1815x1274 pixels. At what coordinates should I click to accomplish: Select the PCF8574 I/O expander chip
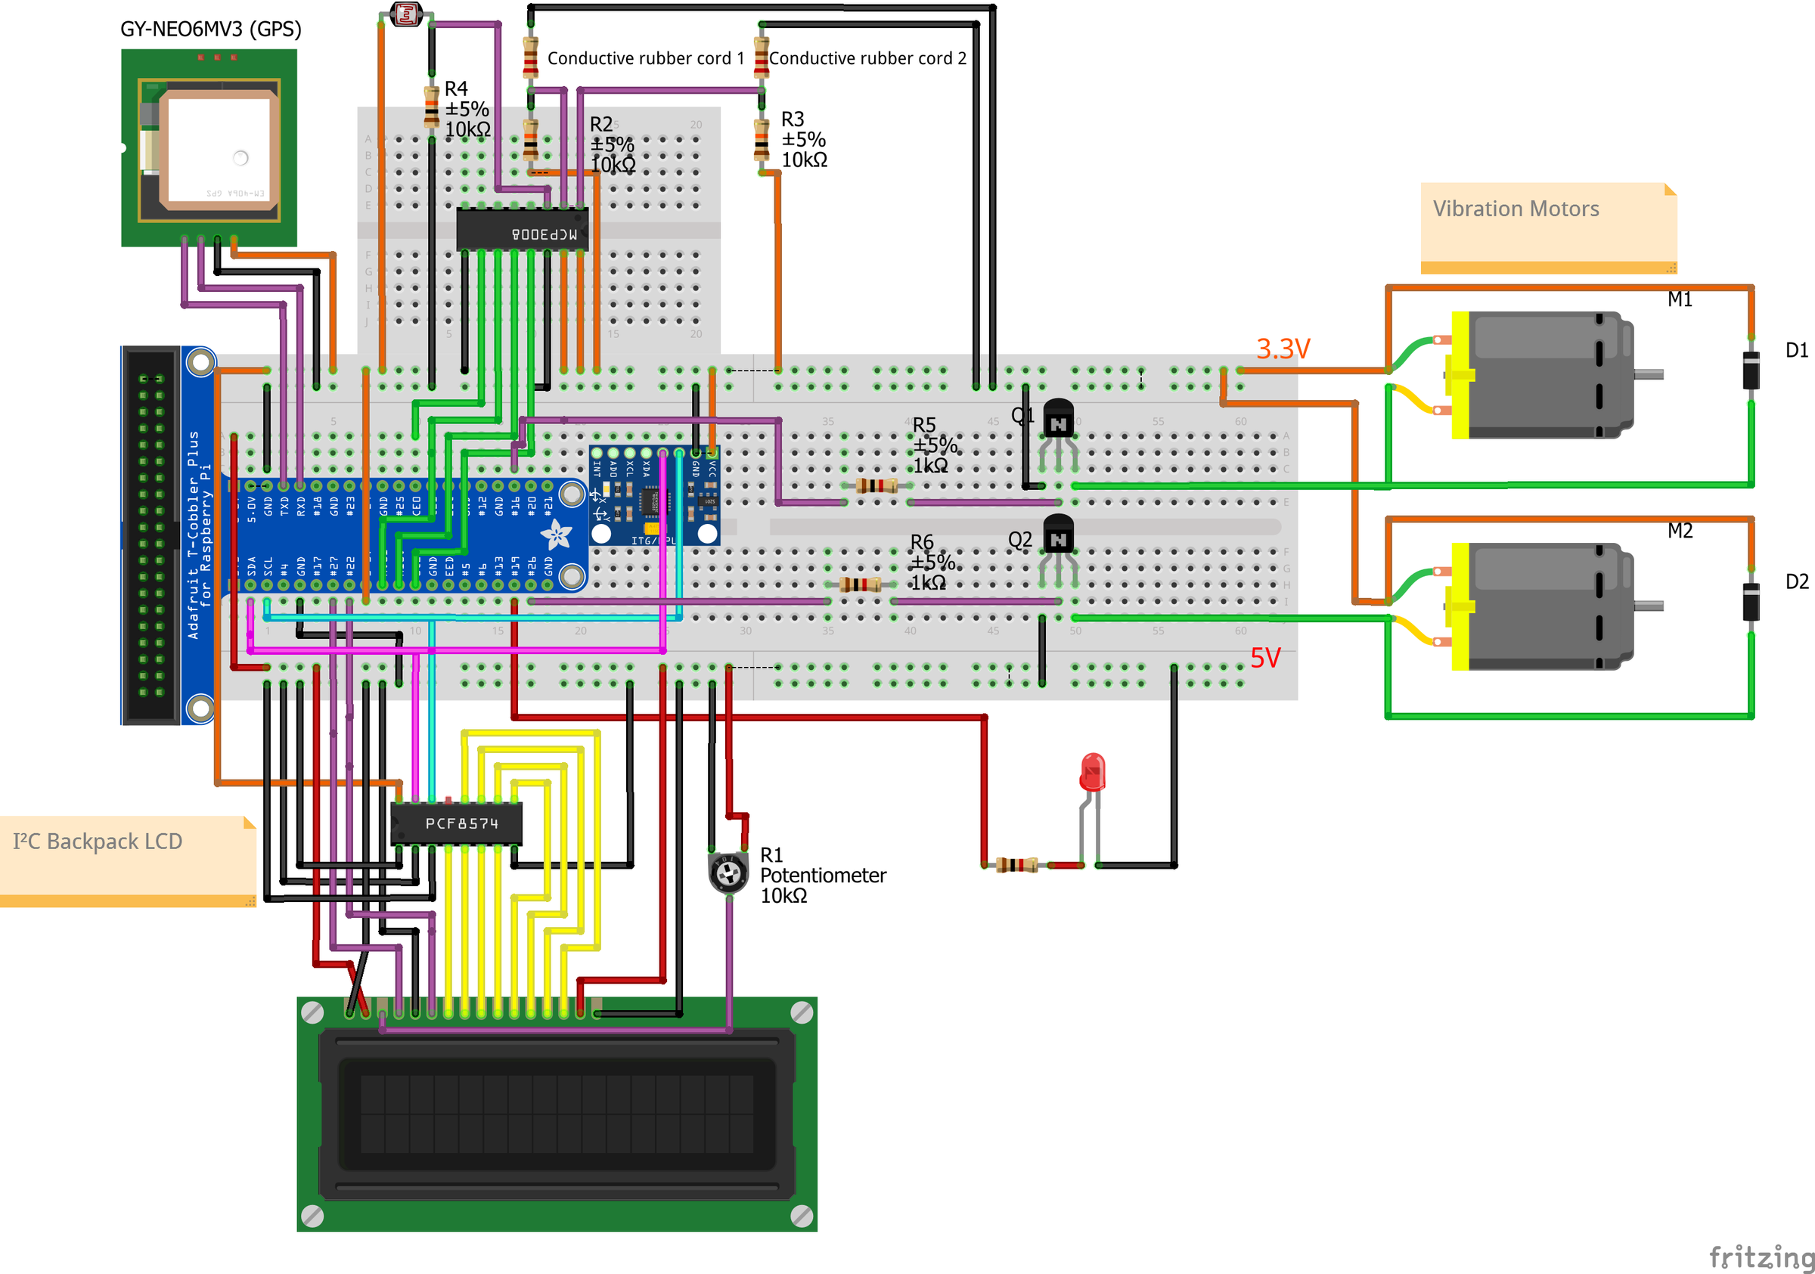[457, 823]
